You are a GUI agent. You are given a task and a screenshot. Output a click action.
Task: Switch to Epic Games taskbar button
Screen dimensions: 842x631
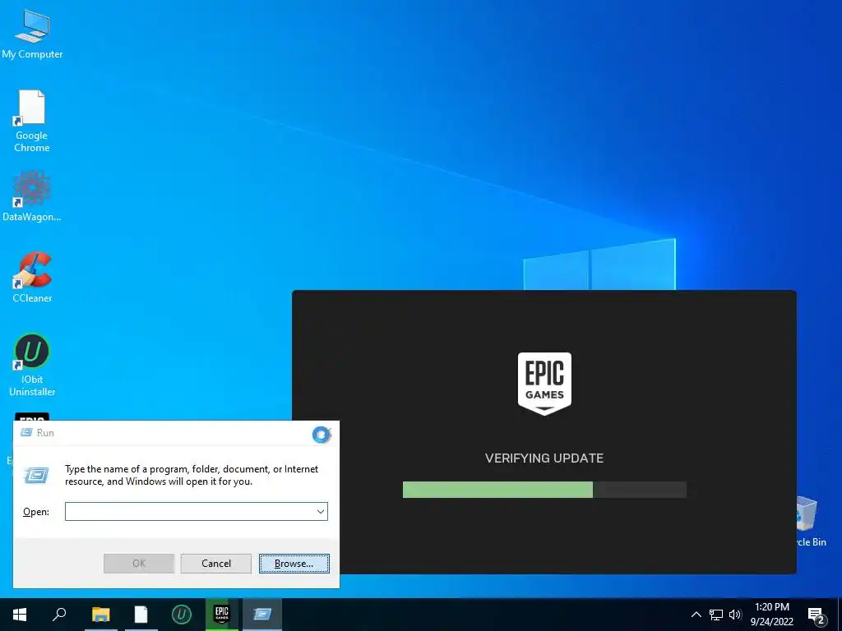(222, 615)
